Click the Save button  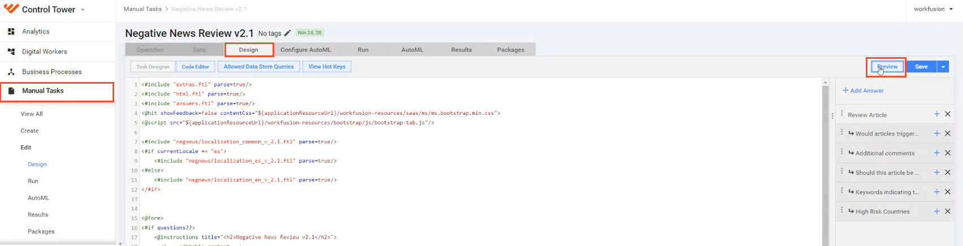pyautogui.click(x=921, y=67)
